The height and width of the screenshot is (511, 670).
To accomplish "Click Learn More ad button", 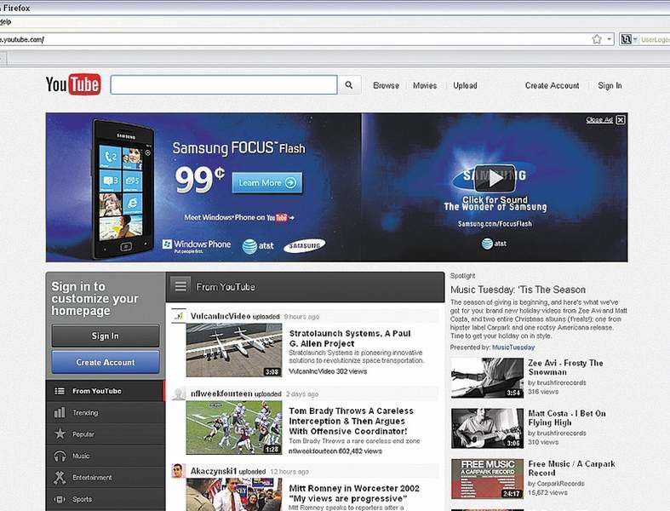I will pos(267,182).
